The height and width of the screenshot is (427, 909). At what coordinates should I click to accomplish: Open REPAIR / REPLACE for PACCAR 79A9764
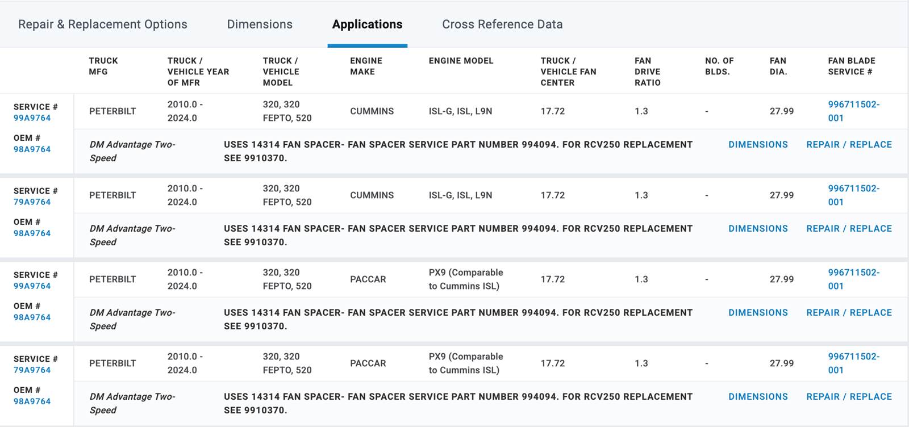pos(849,397)
